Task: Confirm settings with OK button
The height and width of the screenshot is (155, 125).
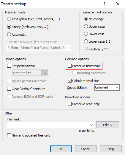Action: click(61, 149)
